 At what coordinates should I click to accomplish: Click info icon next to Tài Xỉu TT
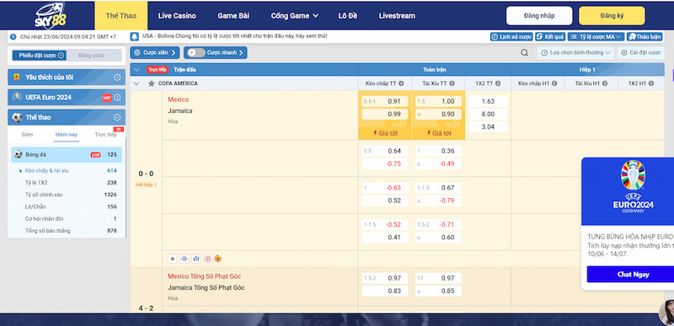(x=452, y=83)
